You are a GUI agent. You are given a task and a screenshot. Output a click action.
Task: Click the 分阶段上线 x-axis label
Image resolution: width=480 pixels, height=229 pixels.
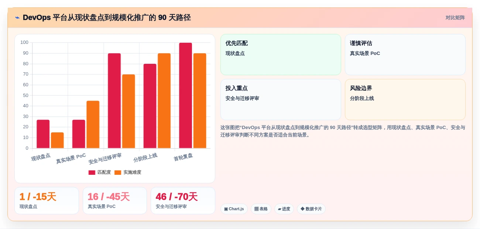coord(145,158)
